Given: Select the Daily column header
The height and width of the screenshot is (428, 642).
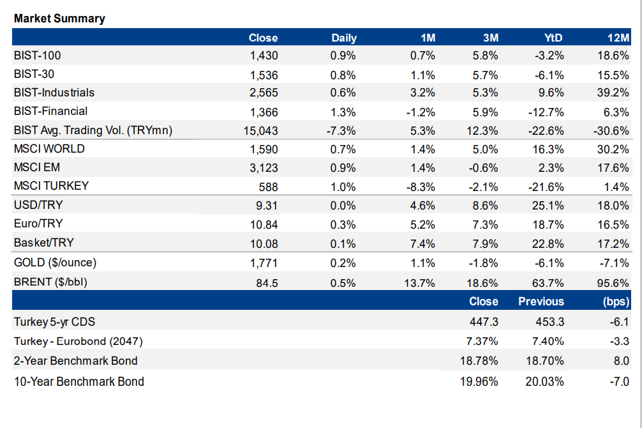Looking at the screenshot, I should (x=343, y=38).
